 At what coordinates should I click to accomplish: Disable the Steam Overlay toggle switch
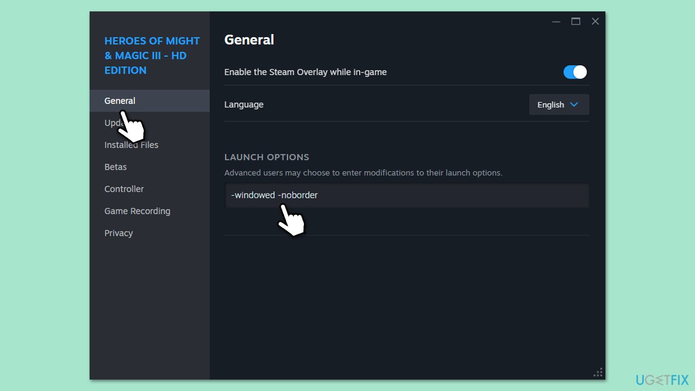[575, 72]
